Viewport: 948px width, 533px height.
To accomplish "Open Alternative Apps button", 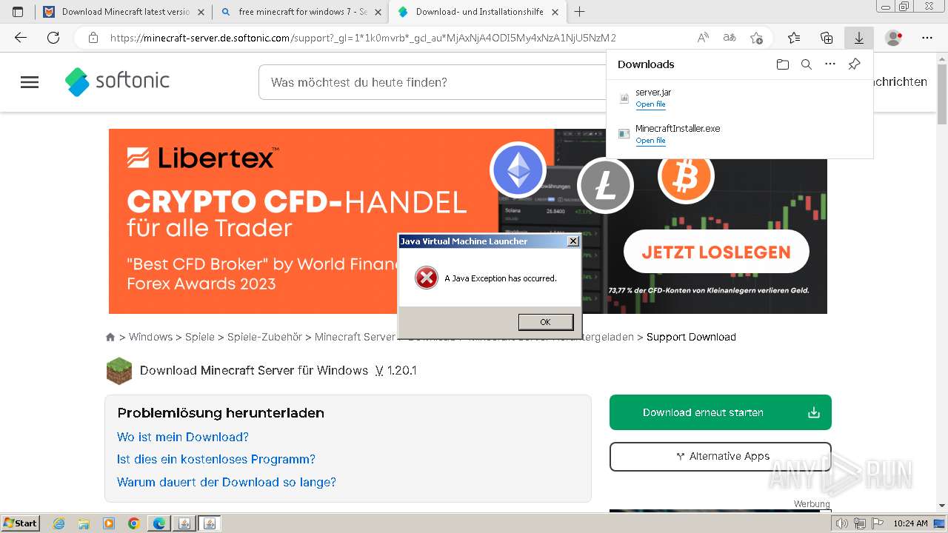I will pos(721,457).
